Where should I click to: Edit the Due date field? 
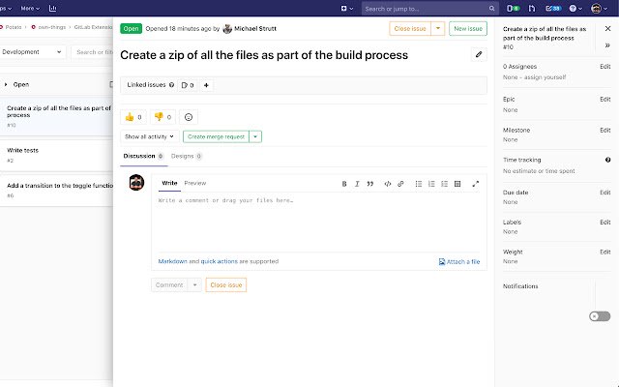[604, 193]
